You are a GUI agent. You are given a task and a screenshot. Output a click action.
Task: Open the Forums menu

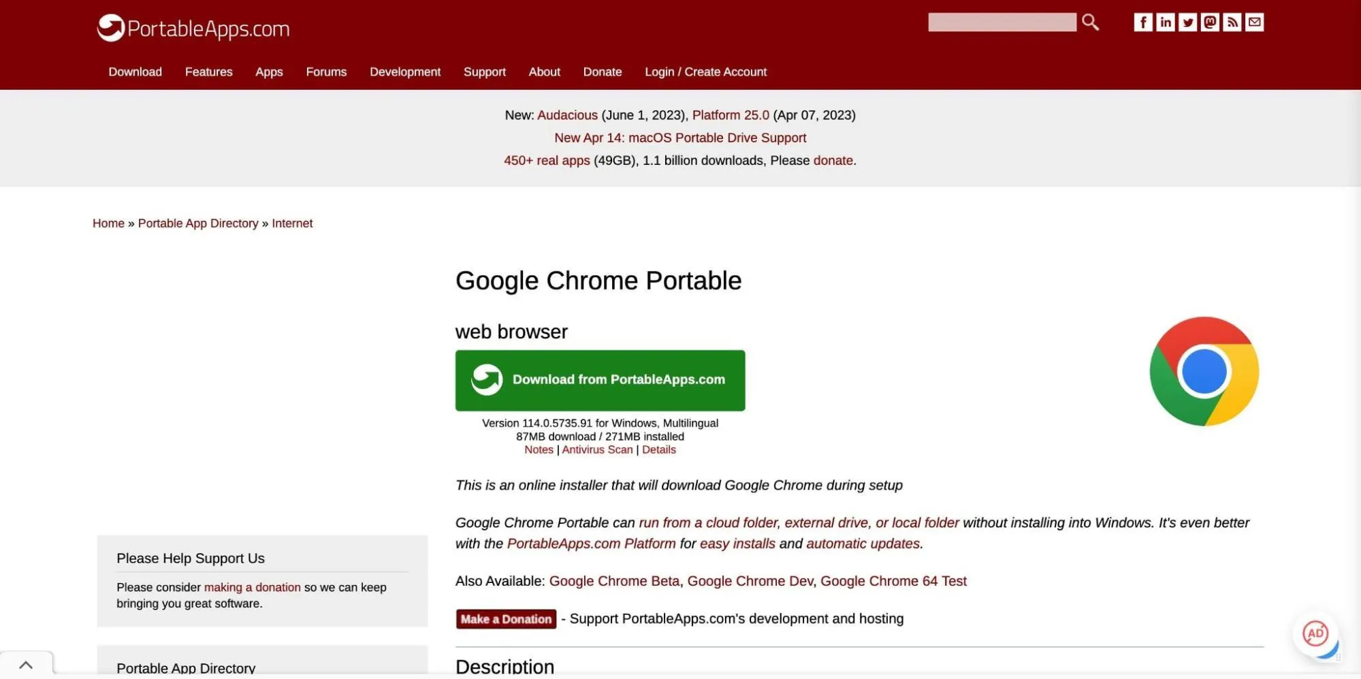[x=326, y=72]
